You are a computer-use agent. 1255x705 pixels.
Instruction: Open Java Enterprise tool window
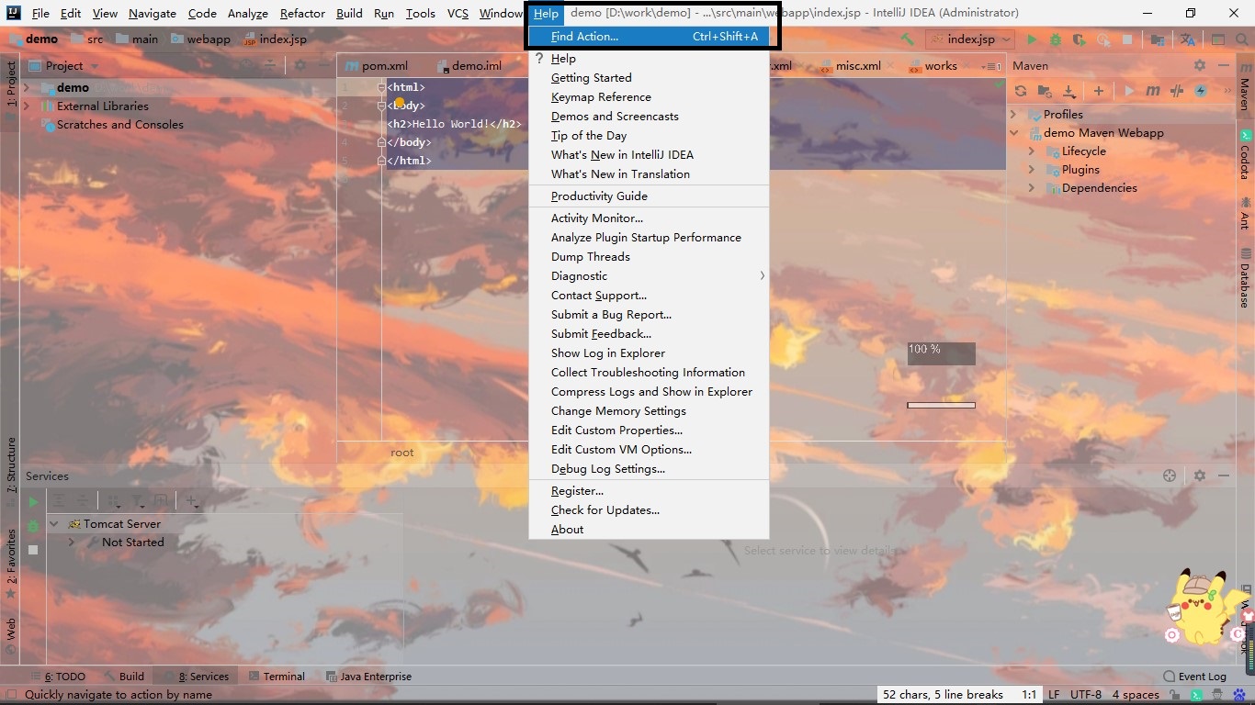tap(367, 677)
